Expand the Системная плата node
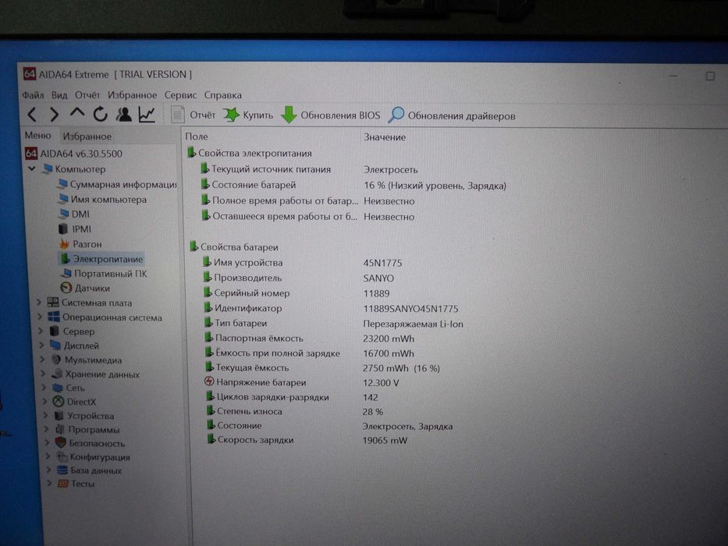728x546 pixels. coord(40,303)
